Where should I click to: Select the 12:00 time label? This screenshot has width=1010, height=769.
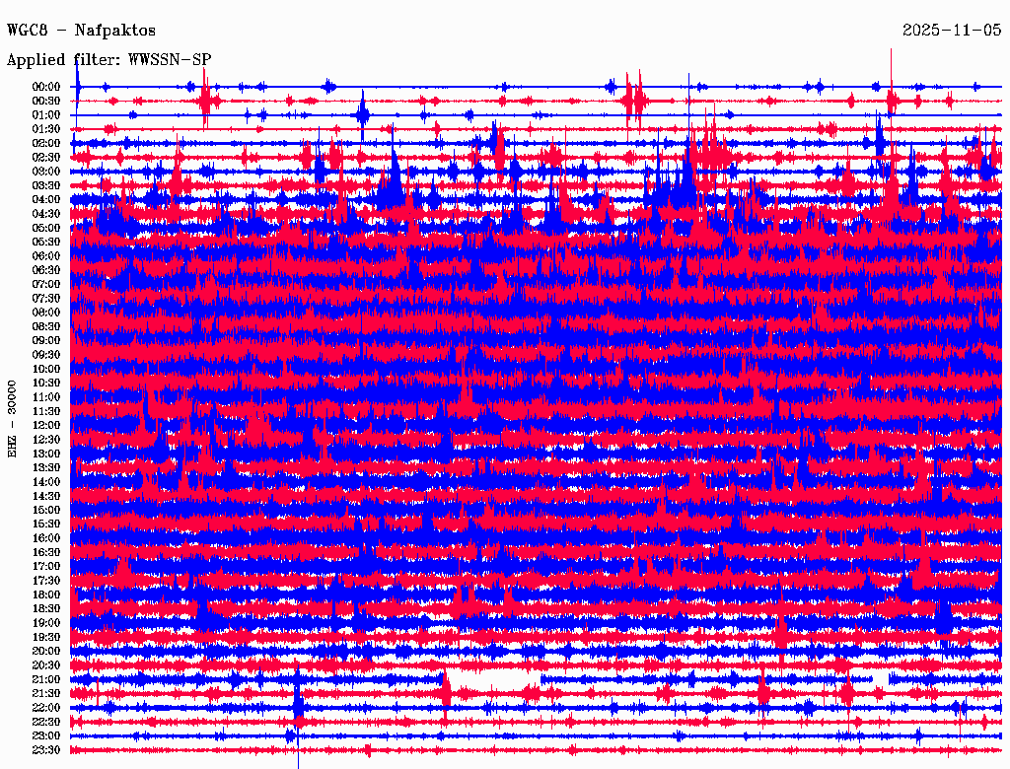(x=46, y=425)
